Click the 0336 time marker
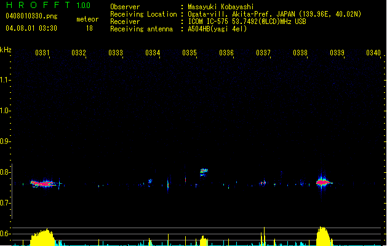This screenshot has width=387, height=246. point(226,52)
